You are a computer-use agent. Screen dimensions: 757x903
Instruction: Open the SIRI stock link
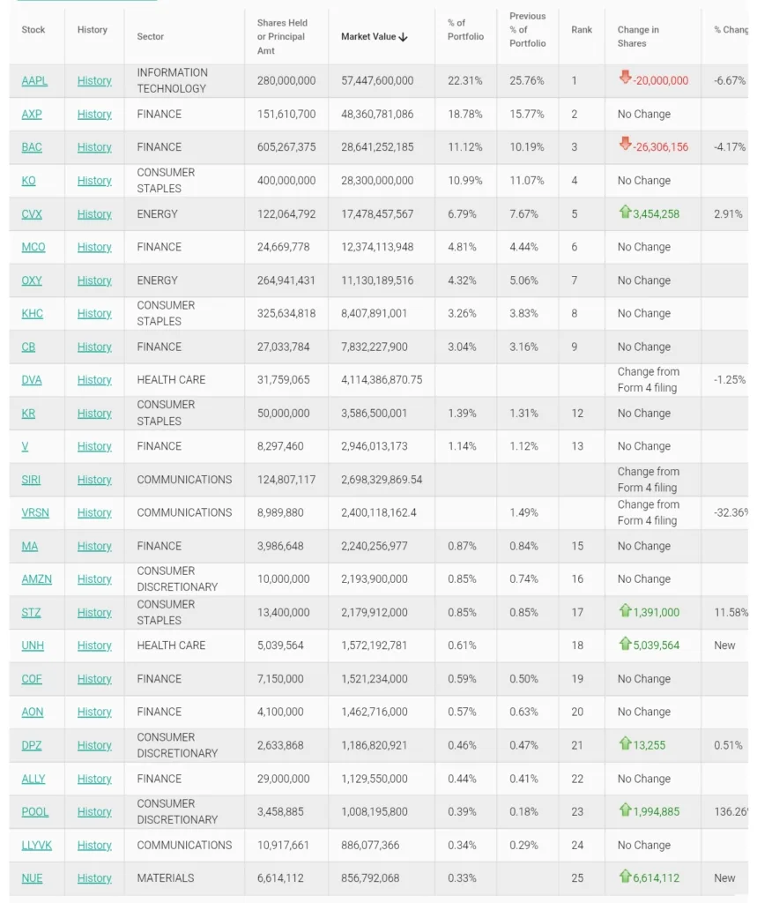click(x=31, y=480)
